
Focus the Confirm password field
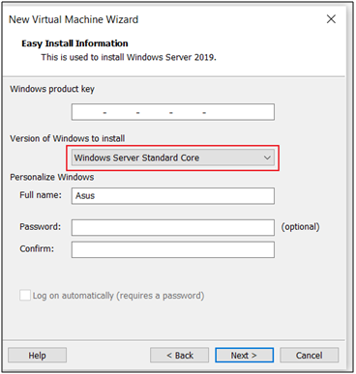pos(173,249)
